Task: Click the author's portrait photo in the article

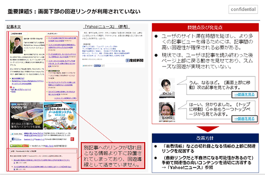Action: click(x=17, y=44)
